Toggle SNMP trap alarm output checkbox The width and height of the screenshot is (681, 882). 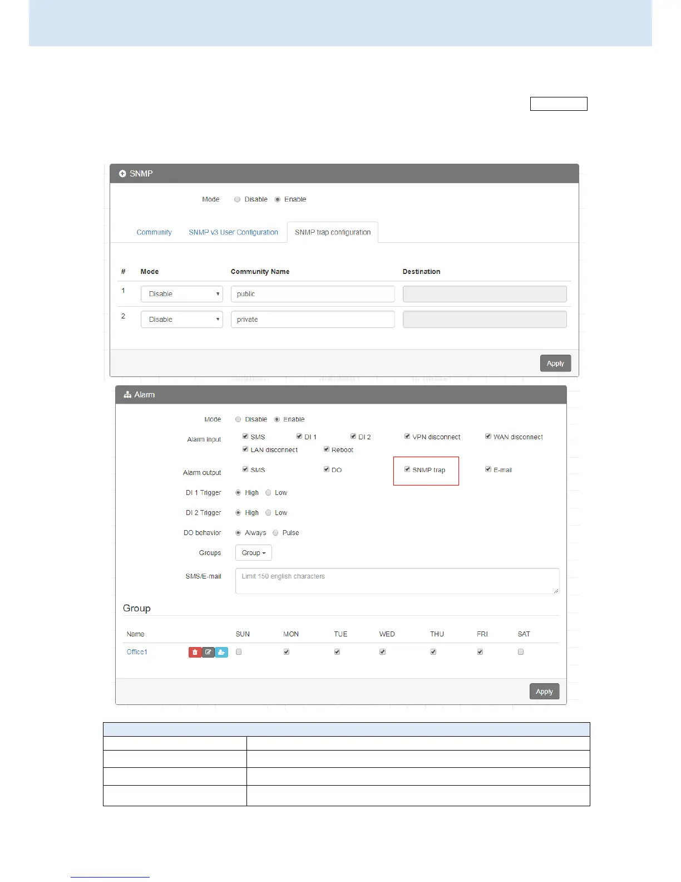pos(407,469)
